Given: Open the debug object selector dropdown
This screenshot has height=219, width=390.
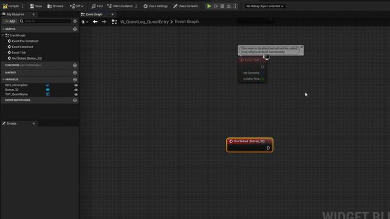Looking at the screenshot, I should (264, 6).
